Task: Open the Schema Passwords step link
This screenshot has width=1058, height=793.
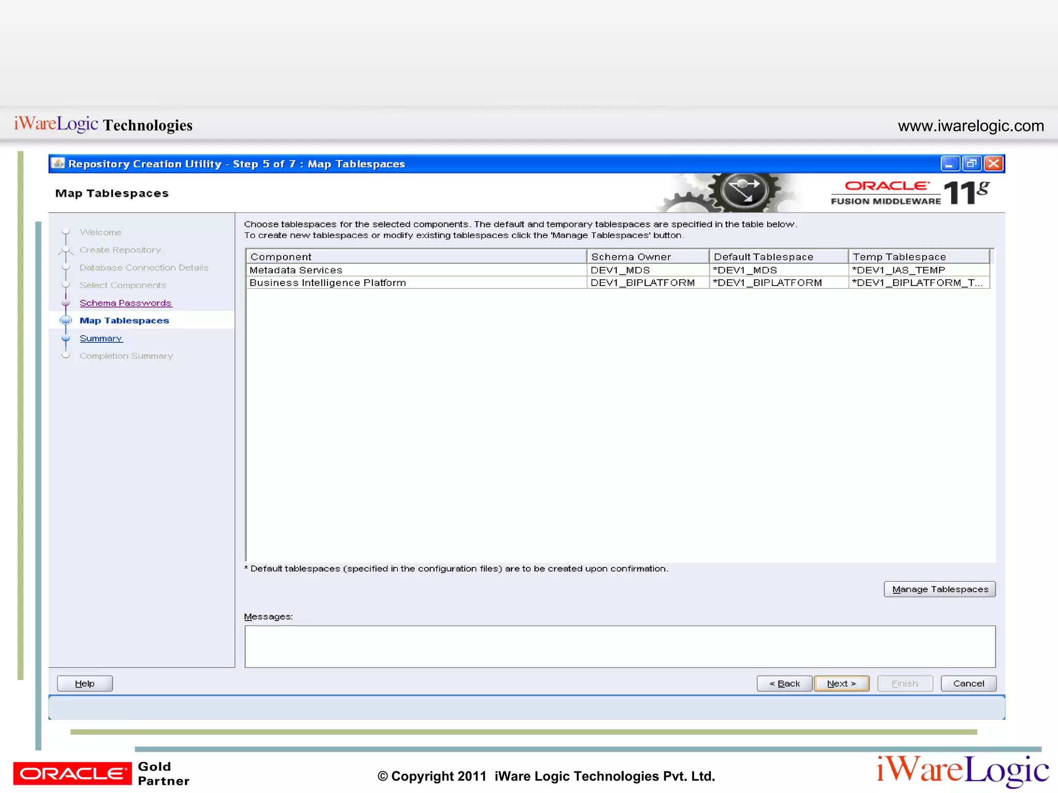Action: click(x=126, y=303)
